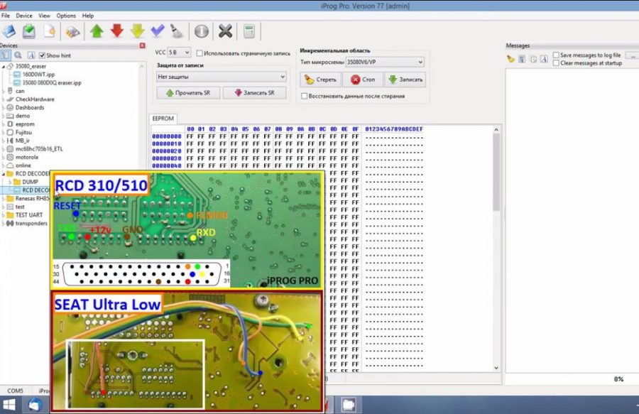Enable Использовать страничную запись checkbox
The image size is (639, 414).
point(200,53)
